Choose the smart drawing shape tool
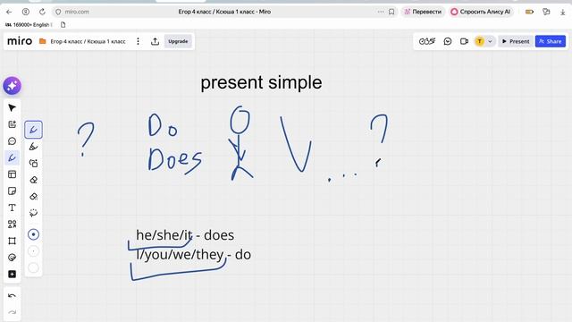Screen dimensions: 572x322 coord(34,163)
